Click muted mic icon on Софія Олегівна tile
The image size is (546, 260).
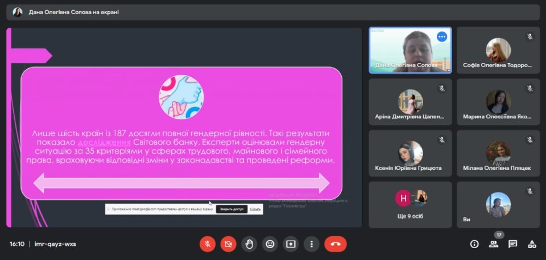pos(530,37)
